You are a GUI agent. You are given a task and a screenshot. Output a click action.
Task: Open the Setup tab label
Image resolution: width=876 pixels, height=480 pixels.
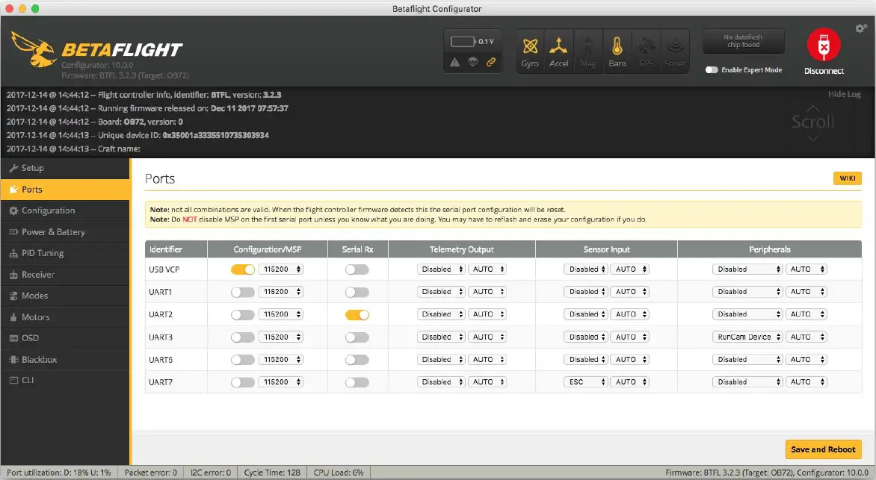click(x=32, y=168)
